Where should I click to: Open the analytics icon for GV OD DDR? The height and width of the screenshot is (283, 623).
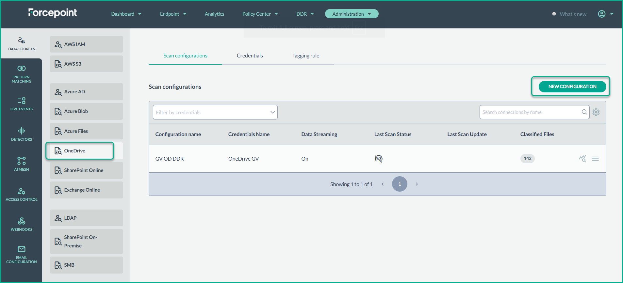click(582, 159)
